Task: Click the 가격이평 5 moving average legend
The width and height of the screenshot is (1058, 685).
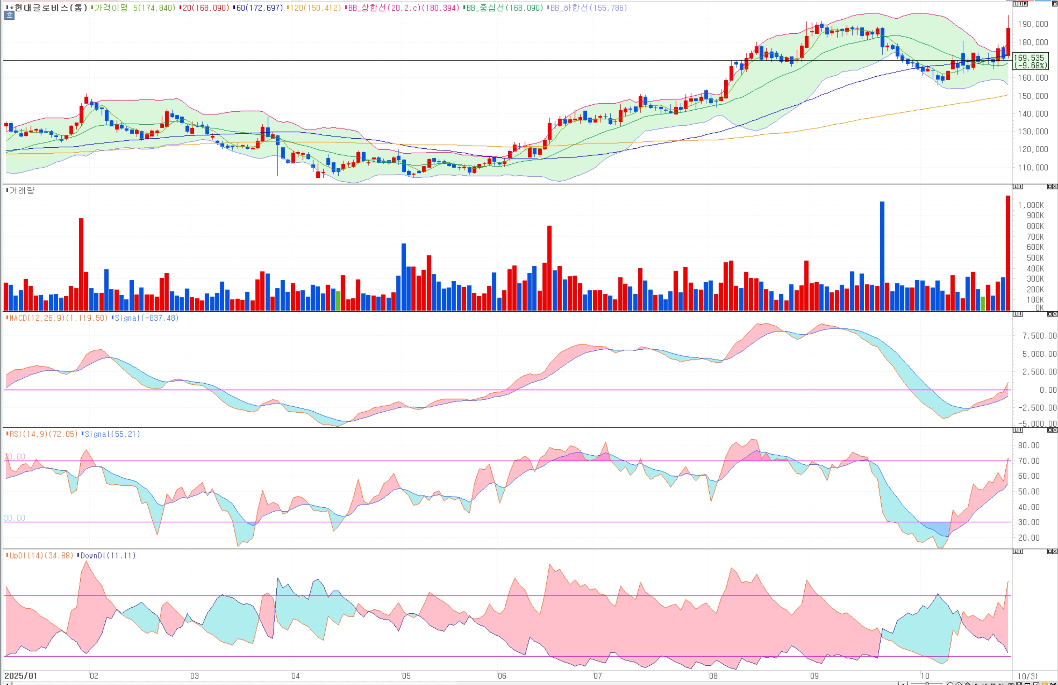Action: (x=133, y=8)
